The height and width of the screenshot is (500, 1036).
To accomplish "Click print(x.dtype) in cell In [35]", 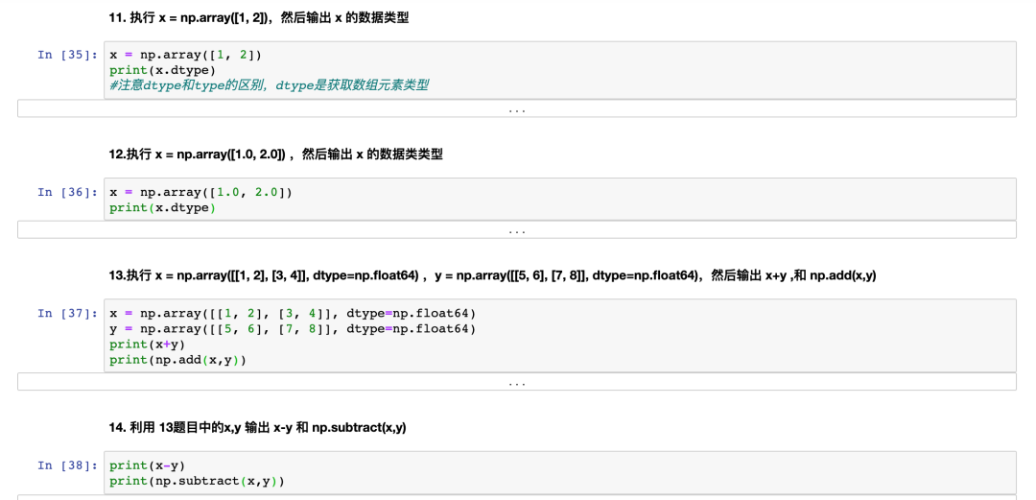I will point(162,69).
